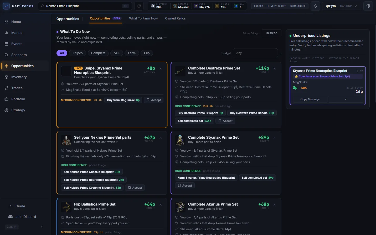Click the Destreza Prime thumbnail
376x235 pixels.
(x=180, y=71)
